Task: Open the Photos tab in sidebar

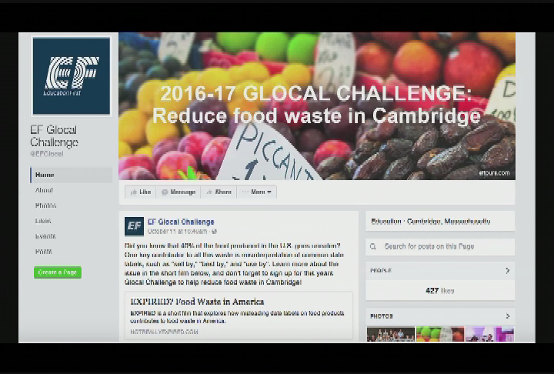Action: coord(45,205)
